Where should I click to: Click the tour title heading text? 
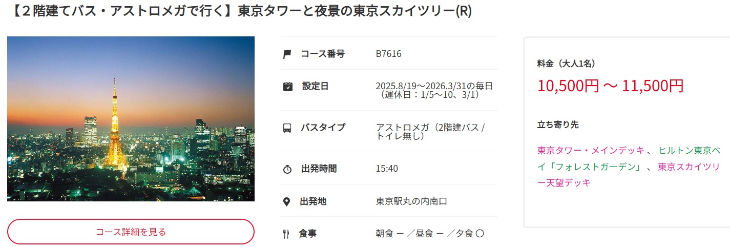241,11
